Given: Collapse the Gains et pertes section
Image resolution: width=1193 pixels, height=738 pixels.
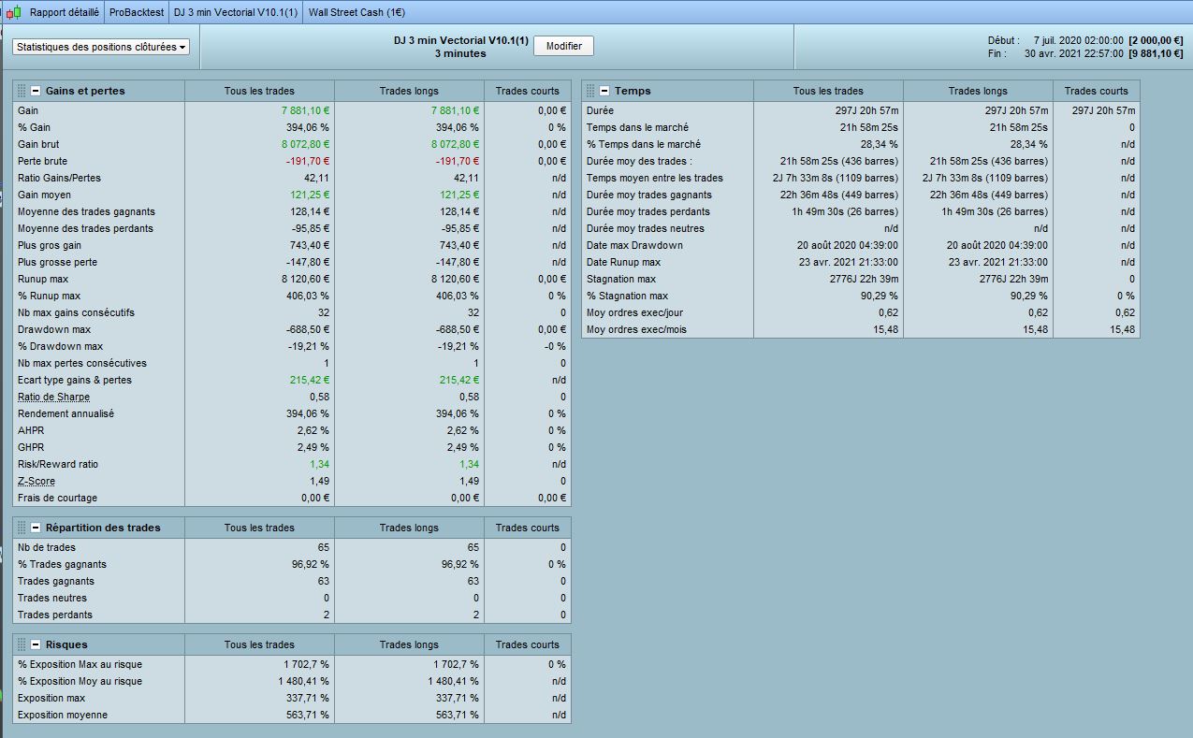Looking at the screenshot, I should [36, 91].
